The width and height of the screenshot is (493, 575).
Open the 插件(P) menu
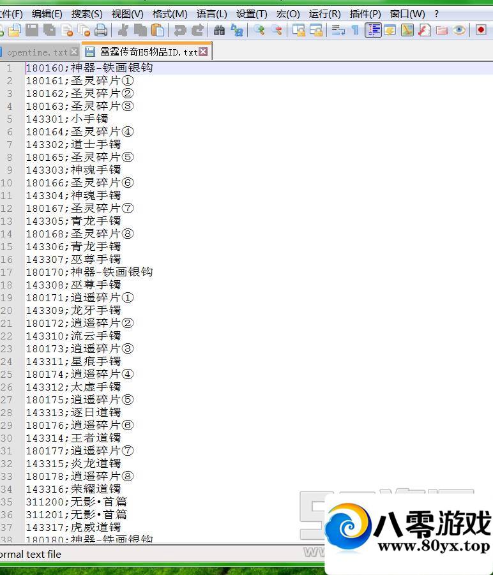click(x=365, y=13)
